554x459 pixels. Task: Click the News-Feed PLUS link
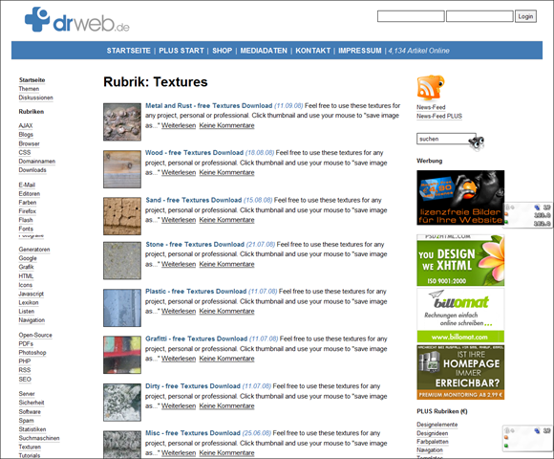(439, 116)
